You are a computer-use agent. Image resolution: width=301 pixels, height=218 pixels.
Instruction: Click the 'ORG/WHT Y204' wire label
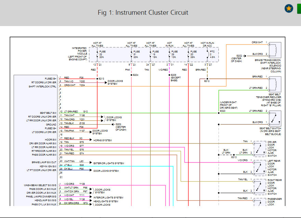[x=75, y=85]
